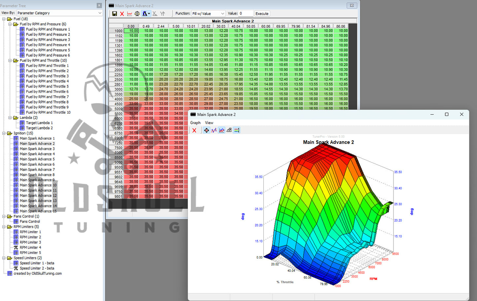
Task: Click the red X icon in graph toolbar
Action: 194,130
